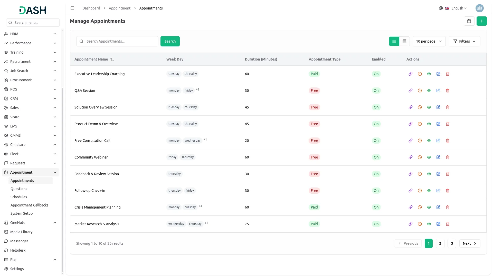Focus the Search Appointments input field
Image resolution: width=493 pixels, height=277 pixels.
pos(117,41)
